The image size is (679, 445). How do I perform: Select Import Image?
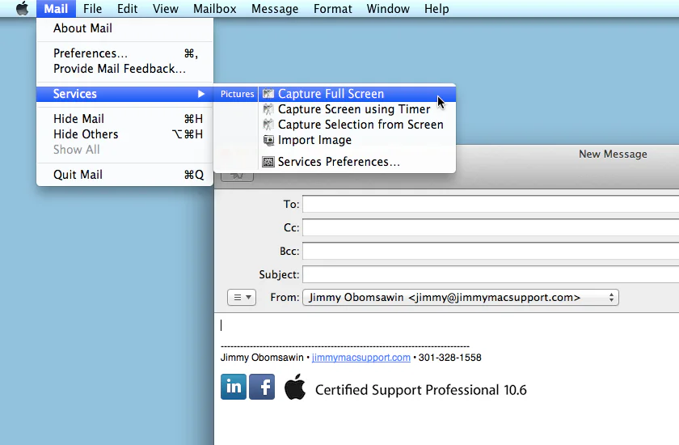(356, 140)
